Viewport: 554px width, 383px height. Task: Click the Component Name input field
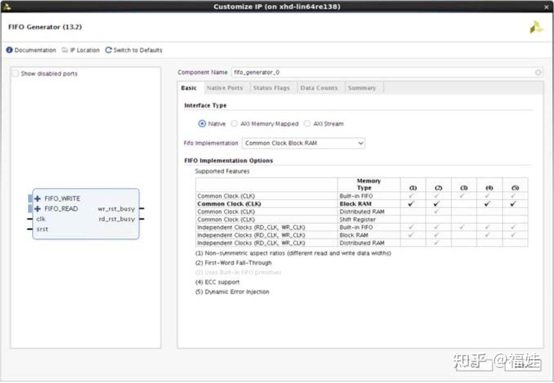(383, 72)
